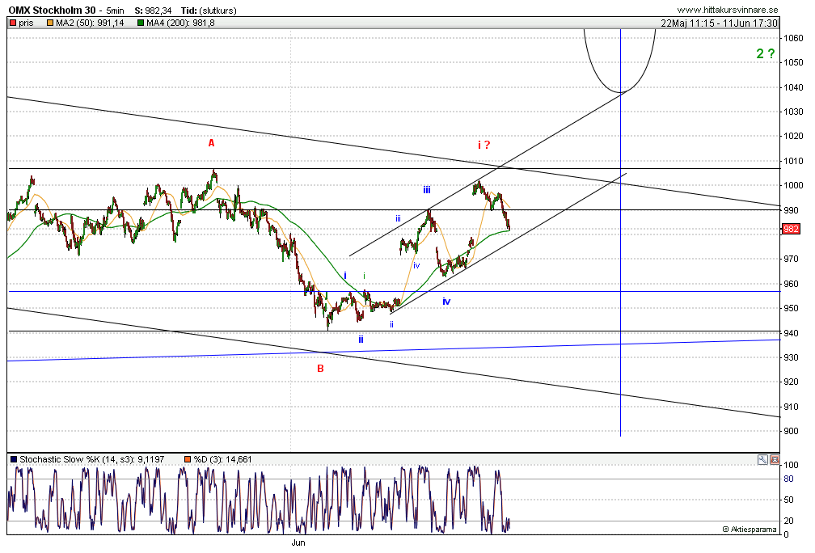Click the MA2 (50): 991,14 legend text
The width and height of the screenshot is (815, 553).
(x=90, y=23)
